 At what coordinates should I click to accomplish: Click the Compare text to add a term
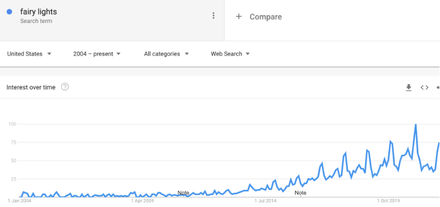[x=265, y=17]
